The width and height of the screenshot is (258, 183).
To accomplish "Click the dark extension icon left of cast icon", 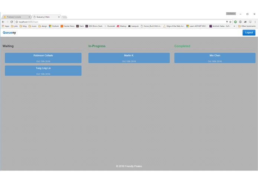I will (245, 22).
